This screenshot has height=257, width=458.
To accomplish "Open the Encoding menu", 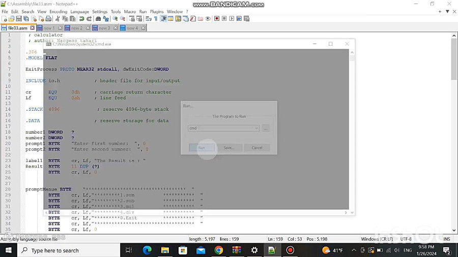I will click(58, 12).
